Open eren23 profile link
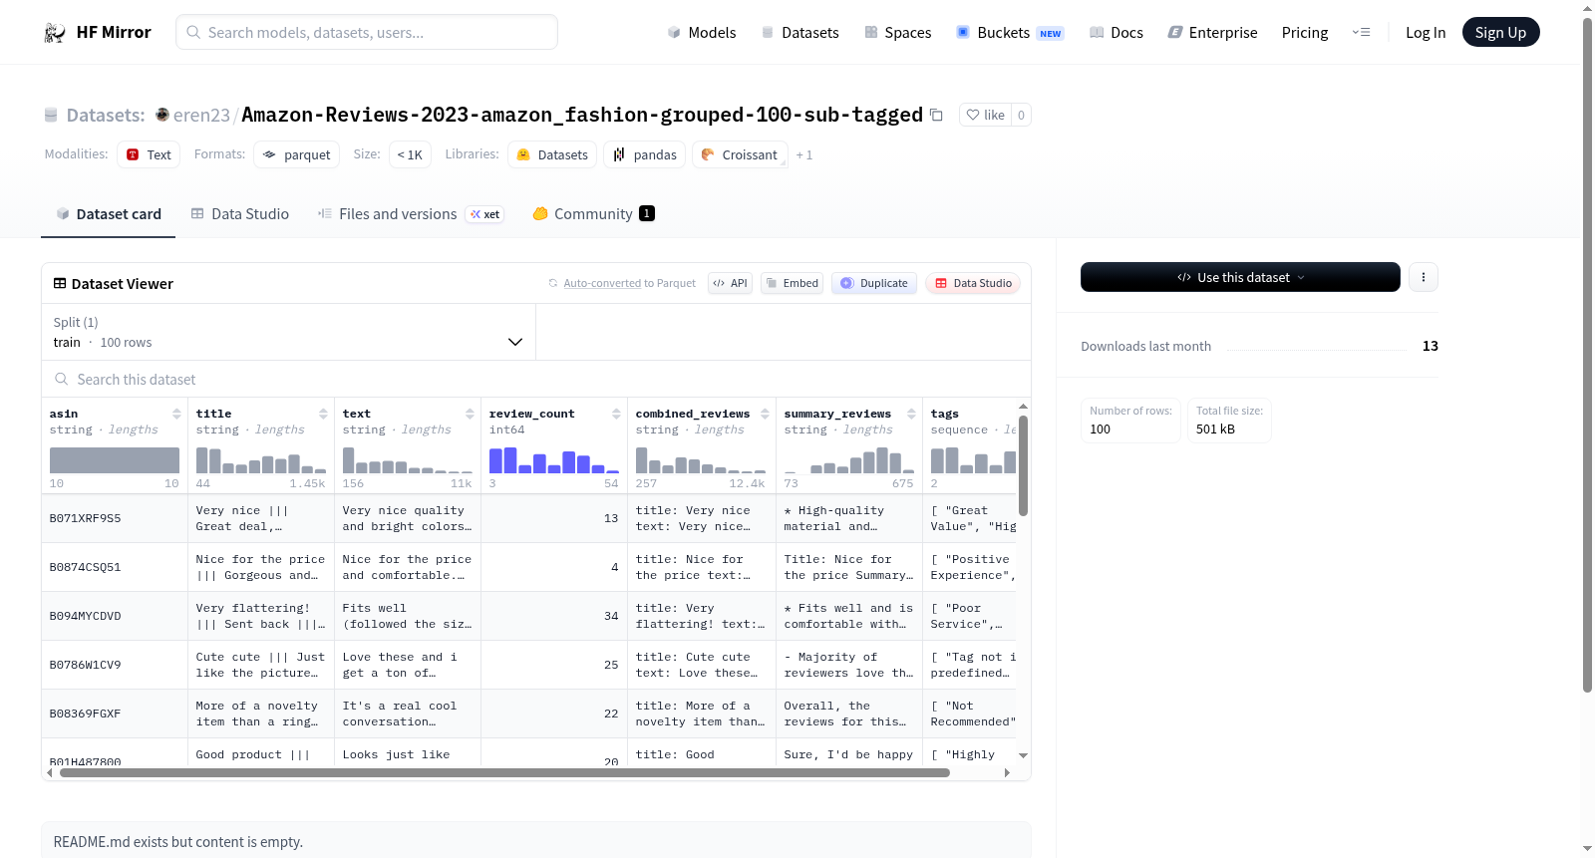Viewport: 1595px width, 858px height. (x=201, y=116)
